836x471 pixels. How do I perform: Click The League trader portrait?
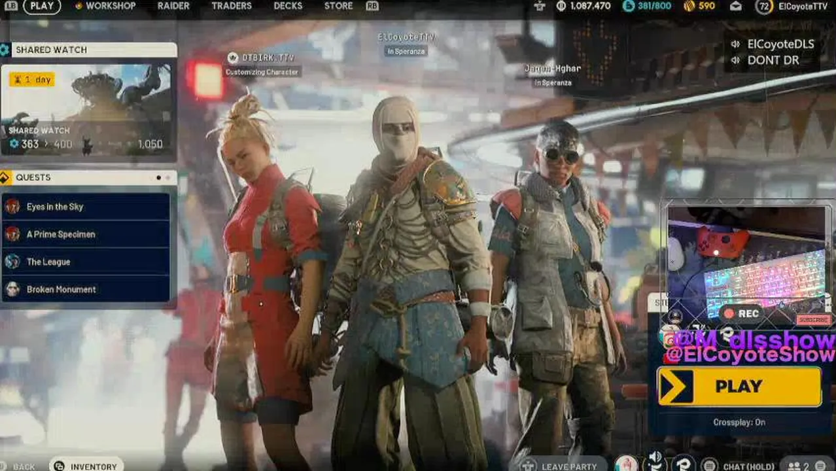click(x=12, y=262)
